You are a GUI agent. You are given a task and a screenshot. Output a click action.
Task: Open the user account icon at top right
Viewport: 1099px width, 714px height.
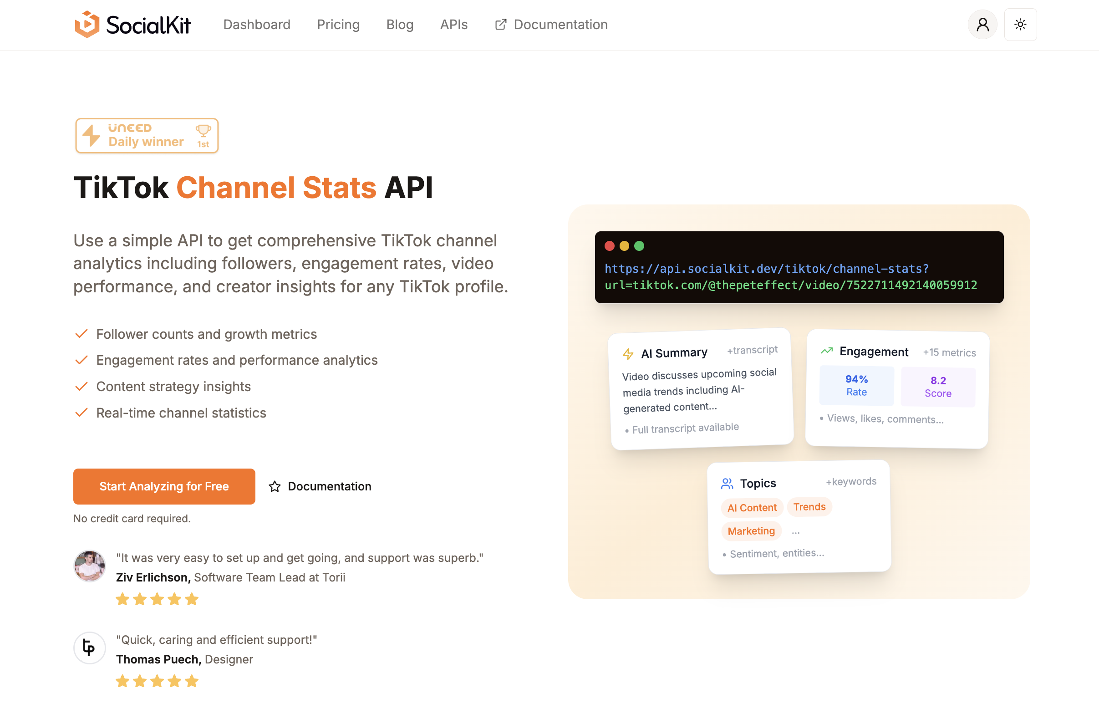pyautogui.click(x=982, y=24)
